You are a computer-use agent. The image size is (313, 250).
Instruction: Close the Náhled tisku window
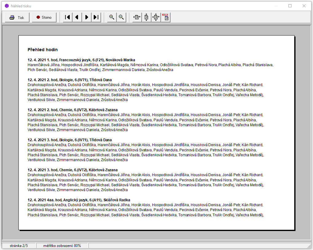304,6
